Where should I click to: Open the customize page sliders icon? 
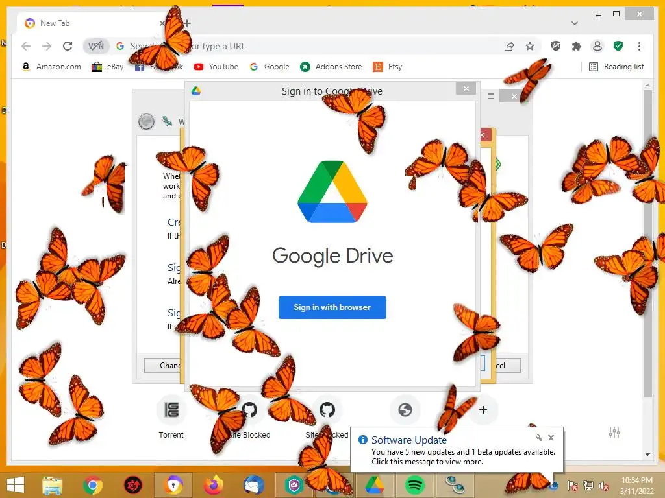point(614,433)
